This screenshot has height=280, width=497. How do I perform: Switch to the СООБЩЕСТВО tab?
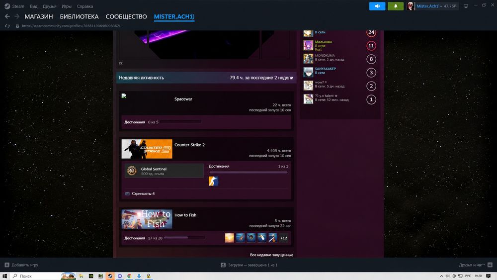tap(126, 16)
